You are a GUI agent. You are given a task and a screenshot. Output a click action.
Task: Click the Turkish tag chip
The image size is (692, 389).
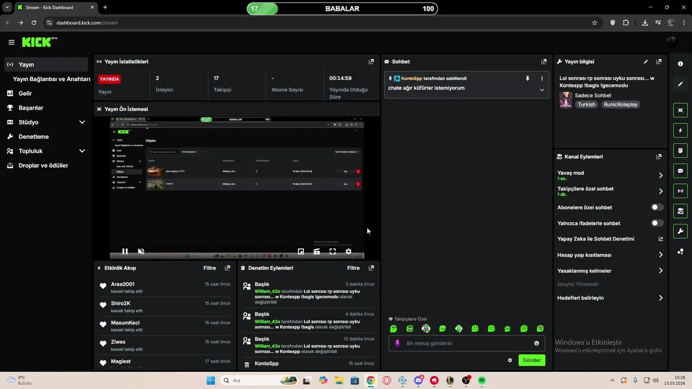[587, 104]
